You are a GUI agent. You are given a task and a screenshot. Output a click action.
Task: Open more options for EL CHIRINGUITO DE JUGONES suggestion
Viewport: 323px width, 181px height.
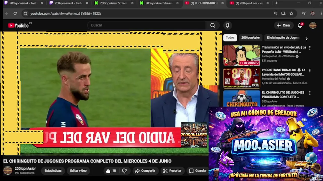[310, 93]
